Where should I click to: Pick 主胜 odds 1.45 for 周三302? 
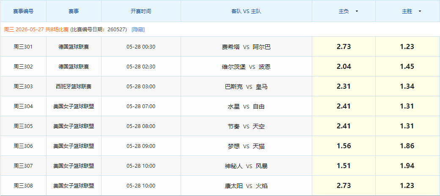[407, 67]
